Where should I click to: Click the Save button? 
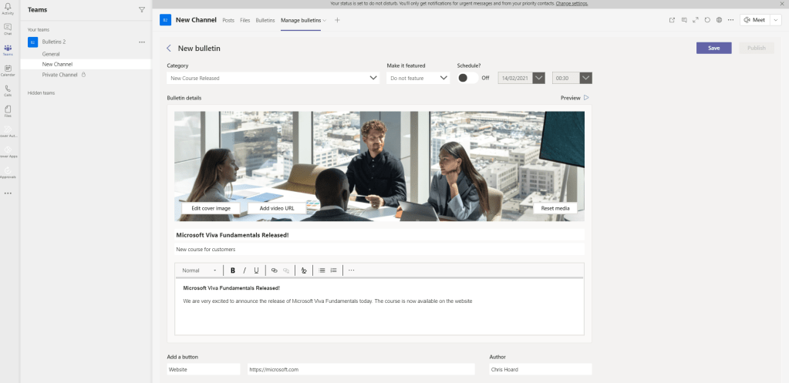[x=713, y=48]
